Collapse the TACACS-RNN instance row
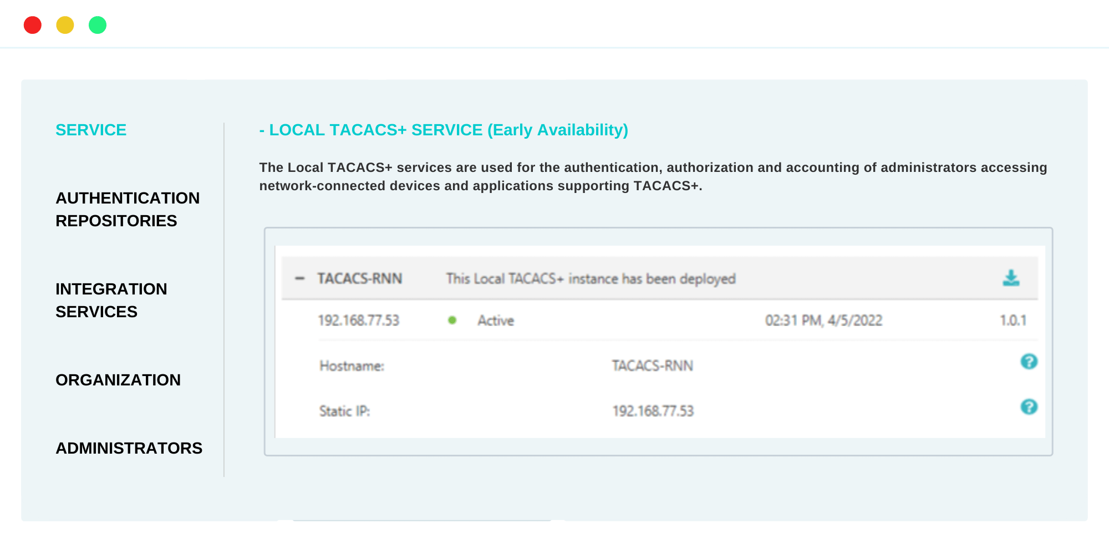 pyautogui.click(x=300, y=278)
